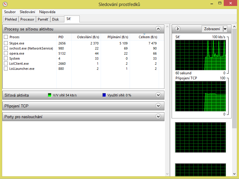Click the graphs pane vertical scrollbar thumb
Screen dimensions: 239x179
tap(235, 79)
